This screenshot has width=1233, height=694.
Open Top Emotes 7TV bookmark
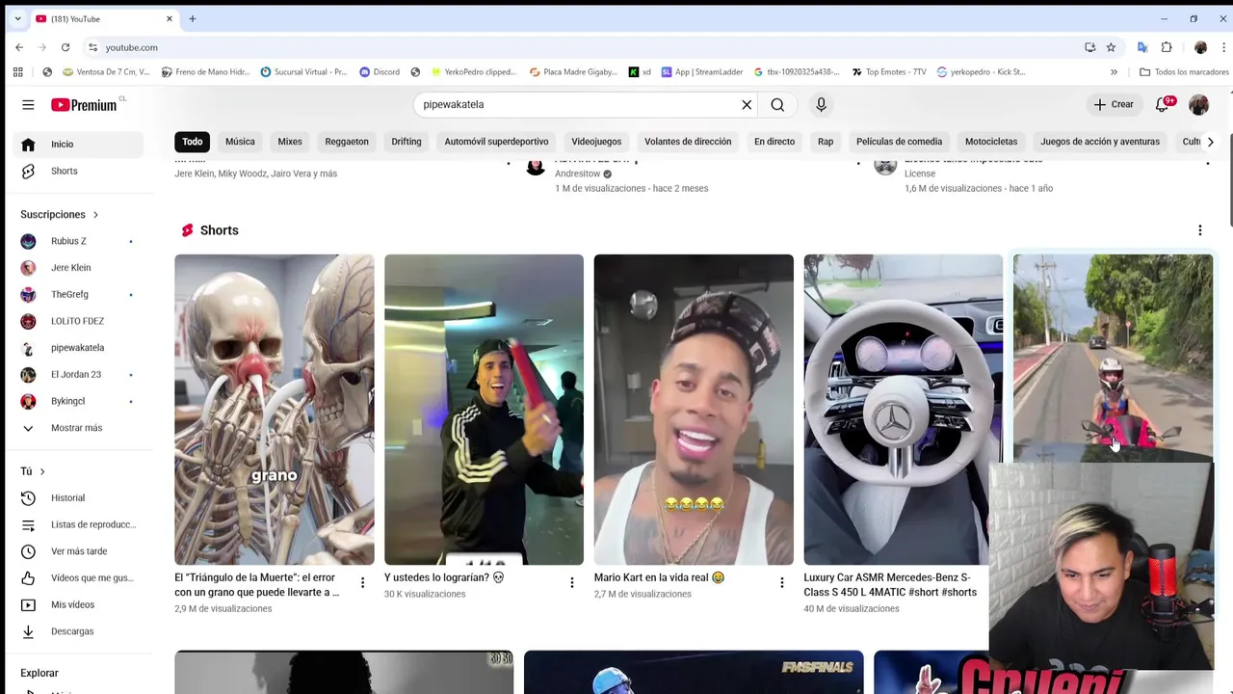click(888, 72)
